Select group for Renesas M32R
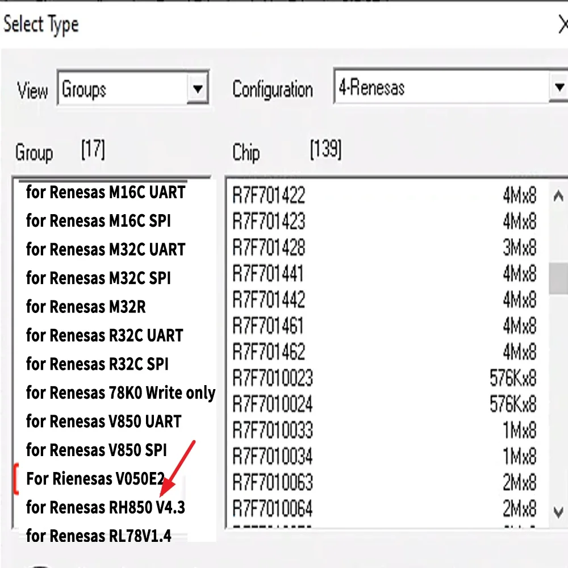The image size is (568, 568). coord(86,307)
